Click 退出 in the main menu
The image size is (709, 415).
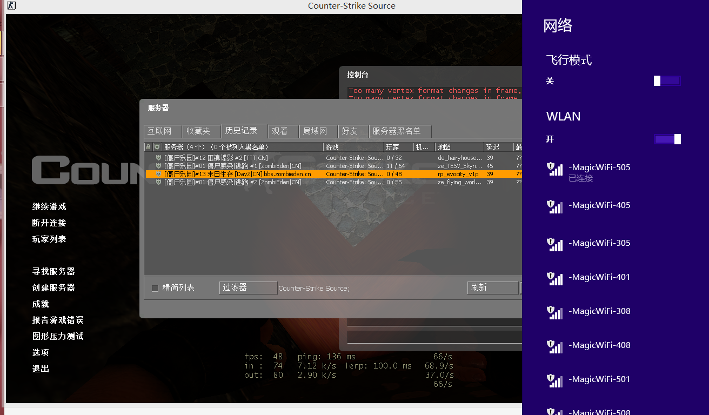[x=41, y=369]
